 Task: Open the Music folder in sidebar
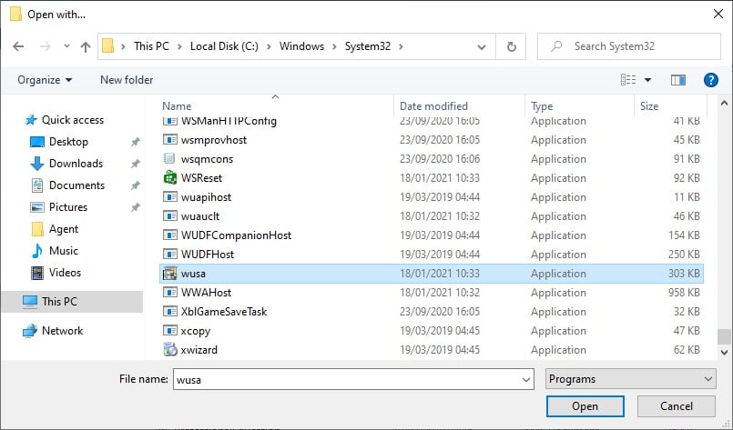pyautogui.click(x=63, y=251)
